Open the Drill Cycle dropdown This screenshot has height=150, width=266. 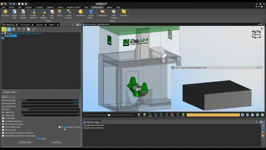[79, 109]
